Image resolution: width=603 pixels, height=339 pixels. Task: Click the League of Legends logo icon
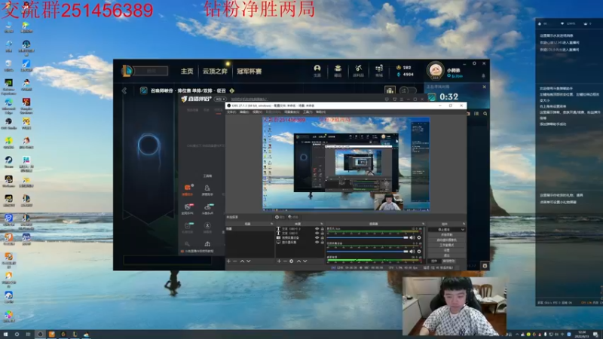pyautogui.click(x=127, y=71)
